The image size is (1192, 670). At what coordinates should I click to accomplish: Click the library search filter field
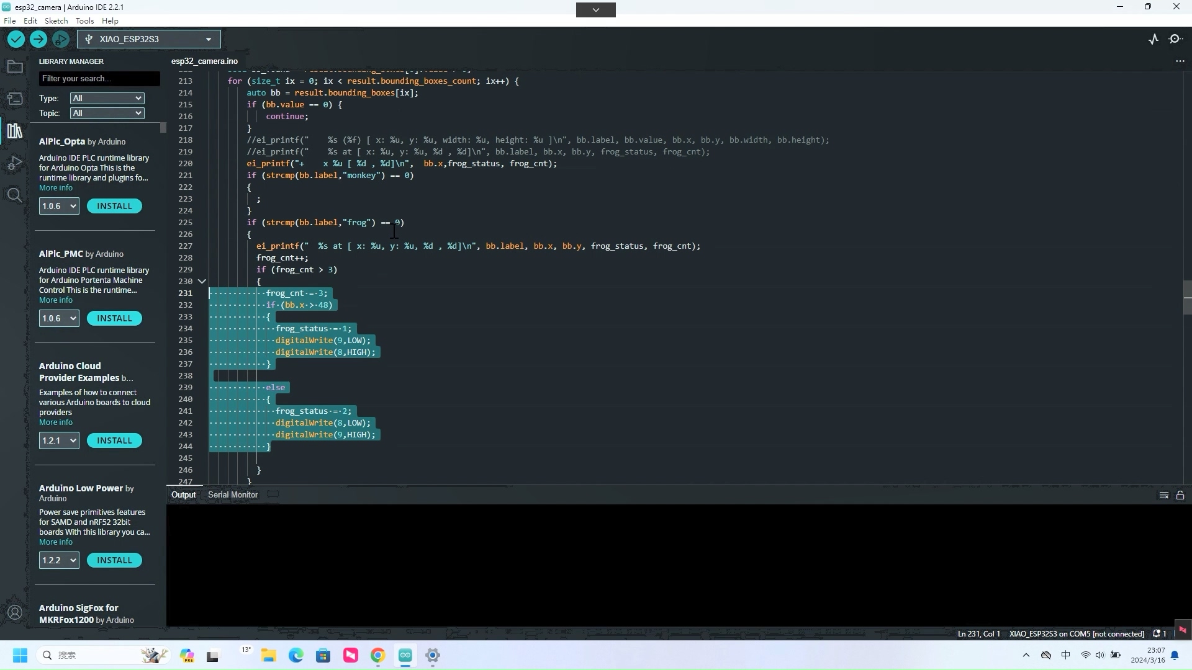(x=99, y=79)
